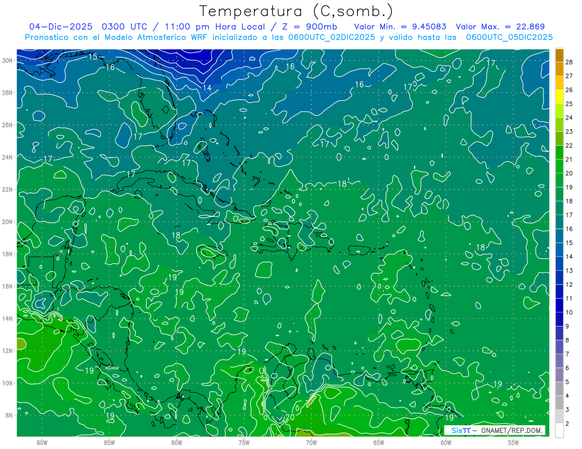The width and height of the screenshot is (582, 449).
Task: Click the "2" label on the color scale
Action: 568,424
